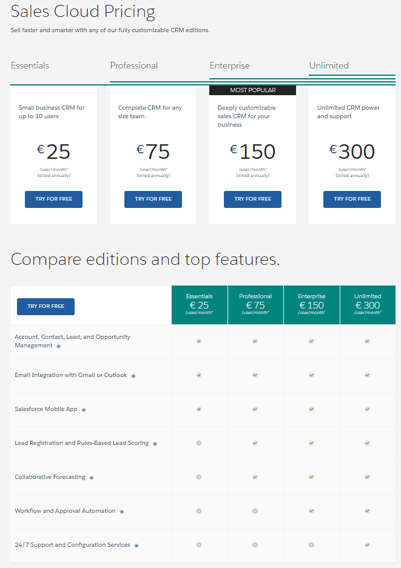Select the Professional edition tab

coord(134,65)
